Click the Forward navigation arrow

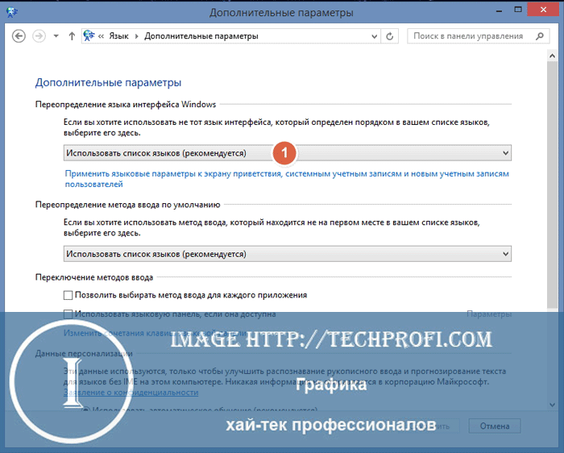[39, 36]
